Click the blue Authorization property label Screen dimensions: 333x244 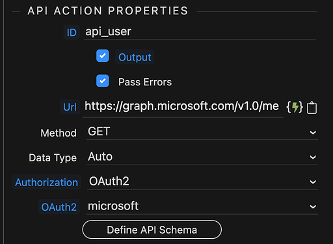[46, 182]
